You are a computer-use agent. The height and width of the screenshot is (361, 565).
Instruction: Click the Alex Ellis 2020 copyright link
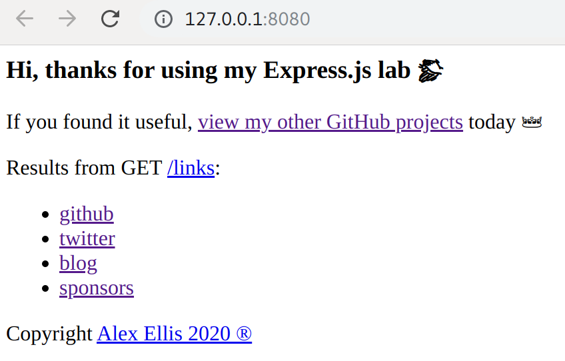coord(174,334)
